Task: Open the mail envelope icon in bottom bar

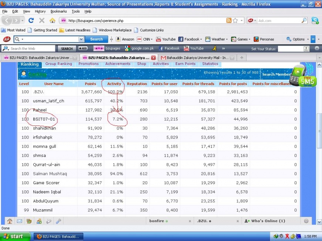Action: (19, 221)
